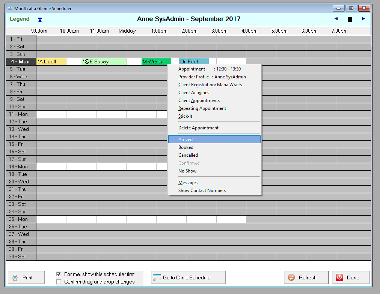Image resolution: width=380 pixels, height=294 pixels.
Task: Click the power icon on the Done button
Action: (339, 277)
